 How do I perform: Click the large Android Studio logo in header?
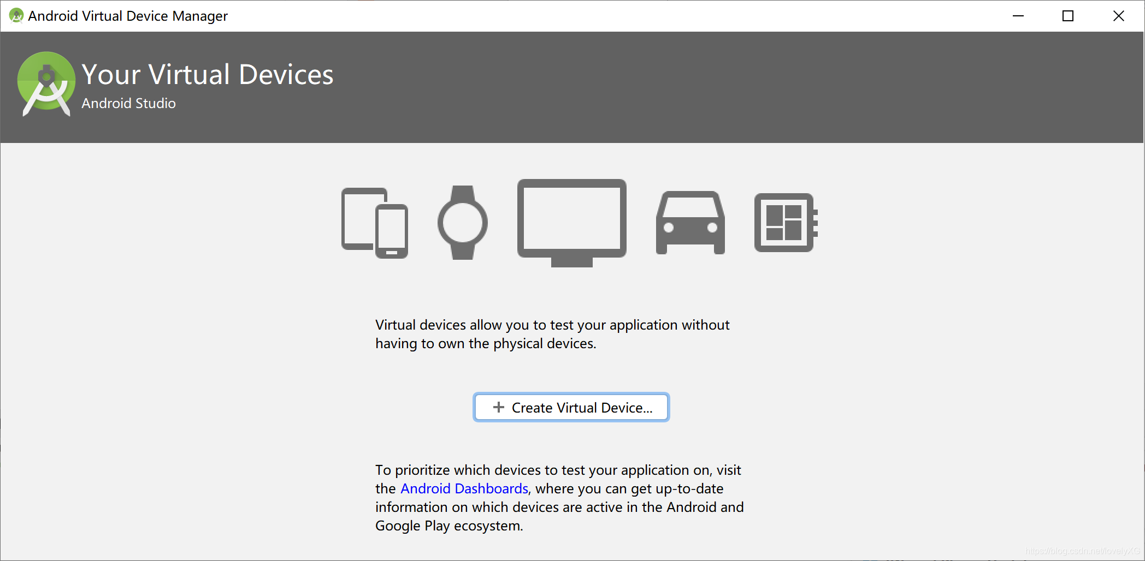[x=46, y=83]
